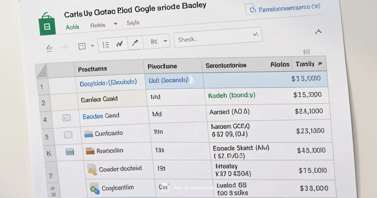This screenshot has height=198, width=377.
Task: Click the key file icon beside Coader dooteiid
Action: 92,169
